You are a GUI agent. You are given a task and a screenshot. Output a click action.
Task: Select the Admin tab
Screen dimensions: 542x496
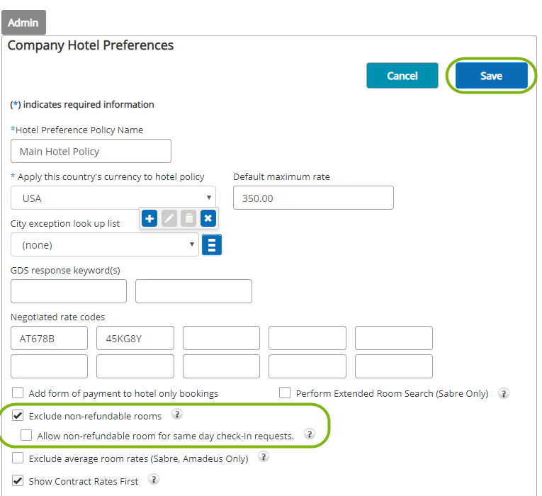click(x=23, y=23)
